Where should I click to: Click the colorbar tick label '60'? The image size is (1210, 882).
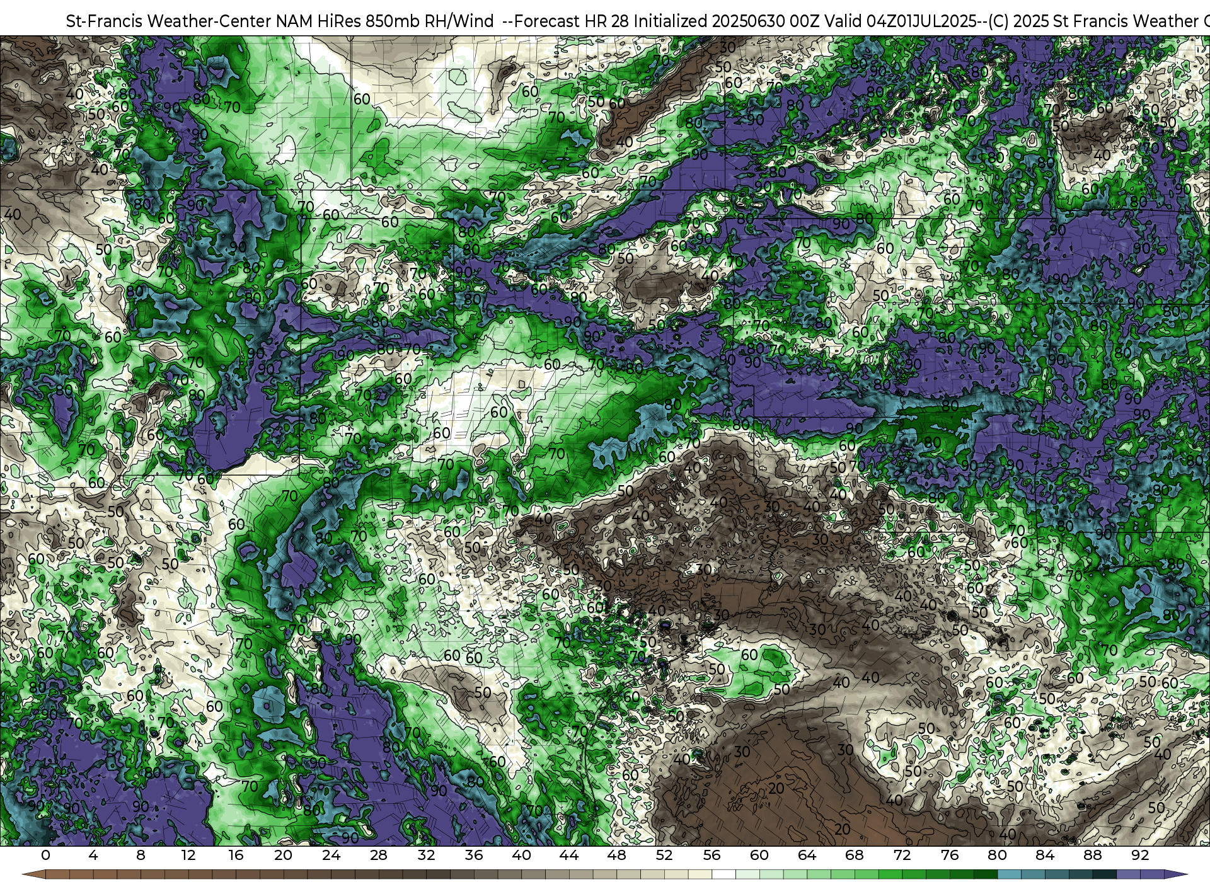point(759,856)
